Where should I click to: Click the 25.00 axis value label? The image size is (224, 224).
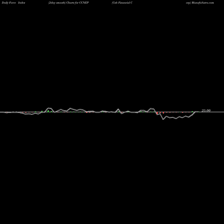pos(206,111)
